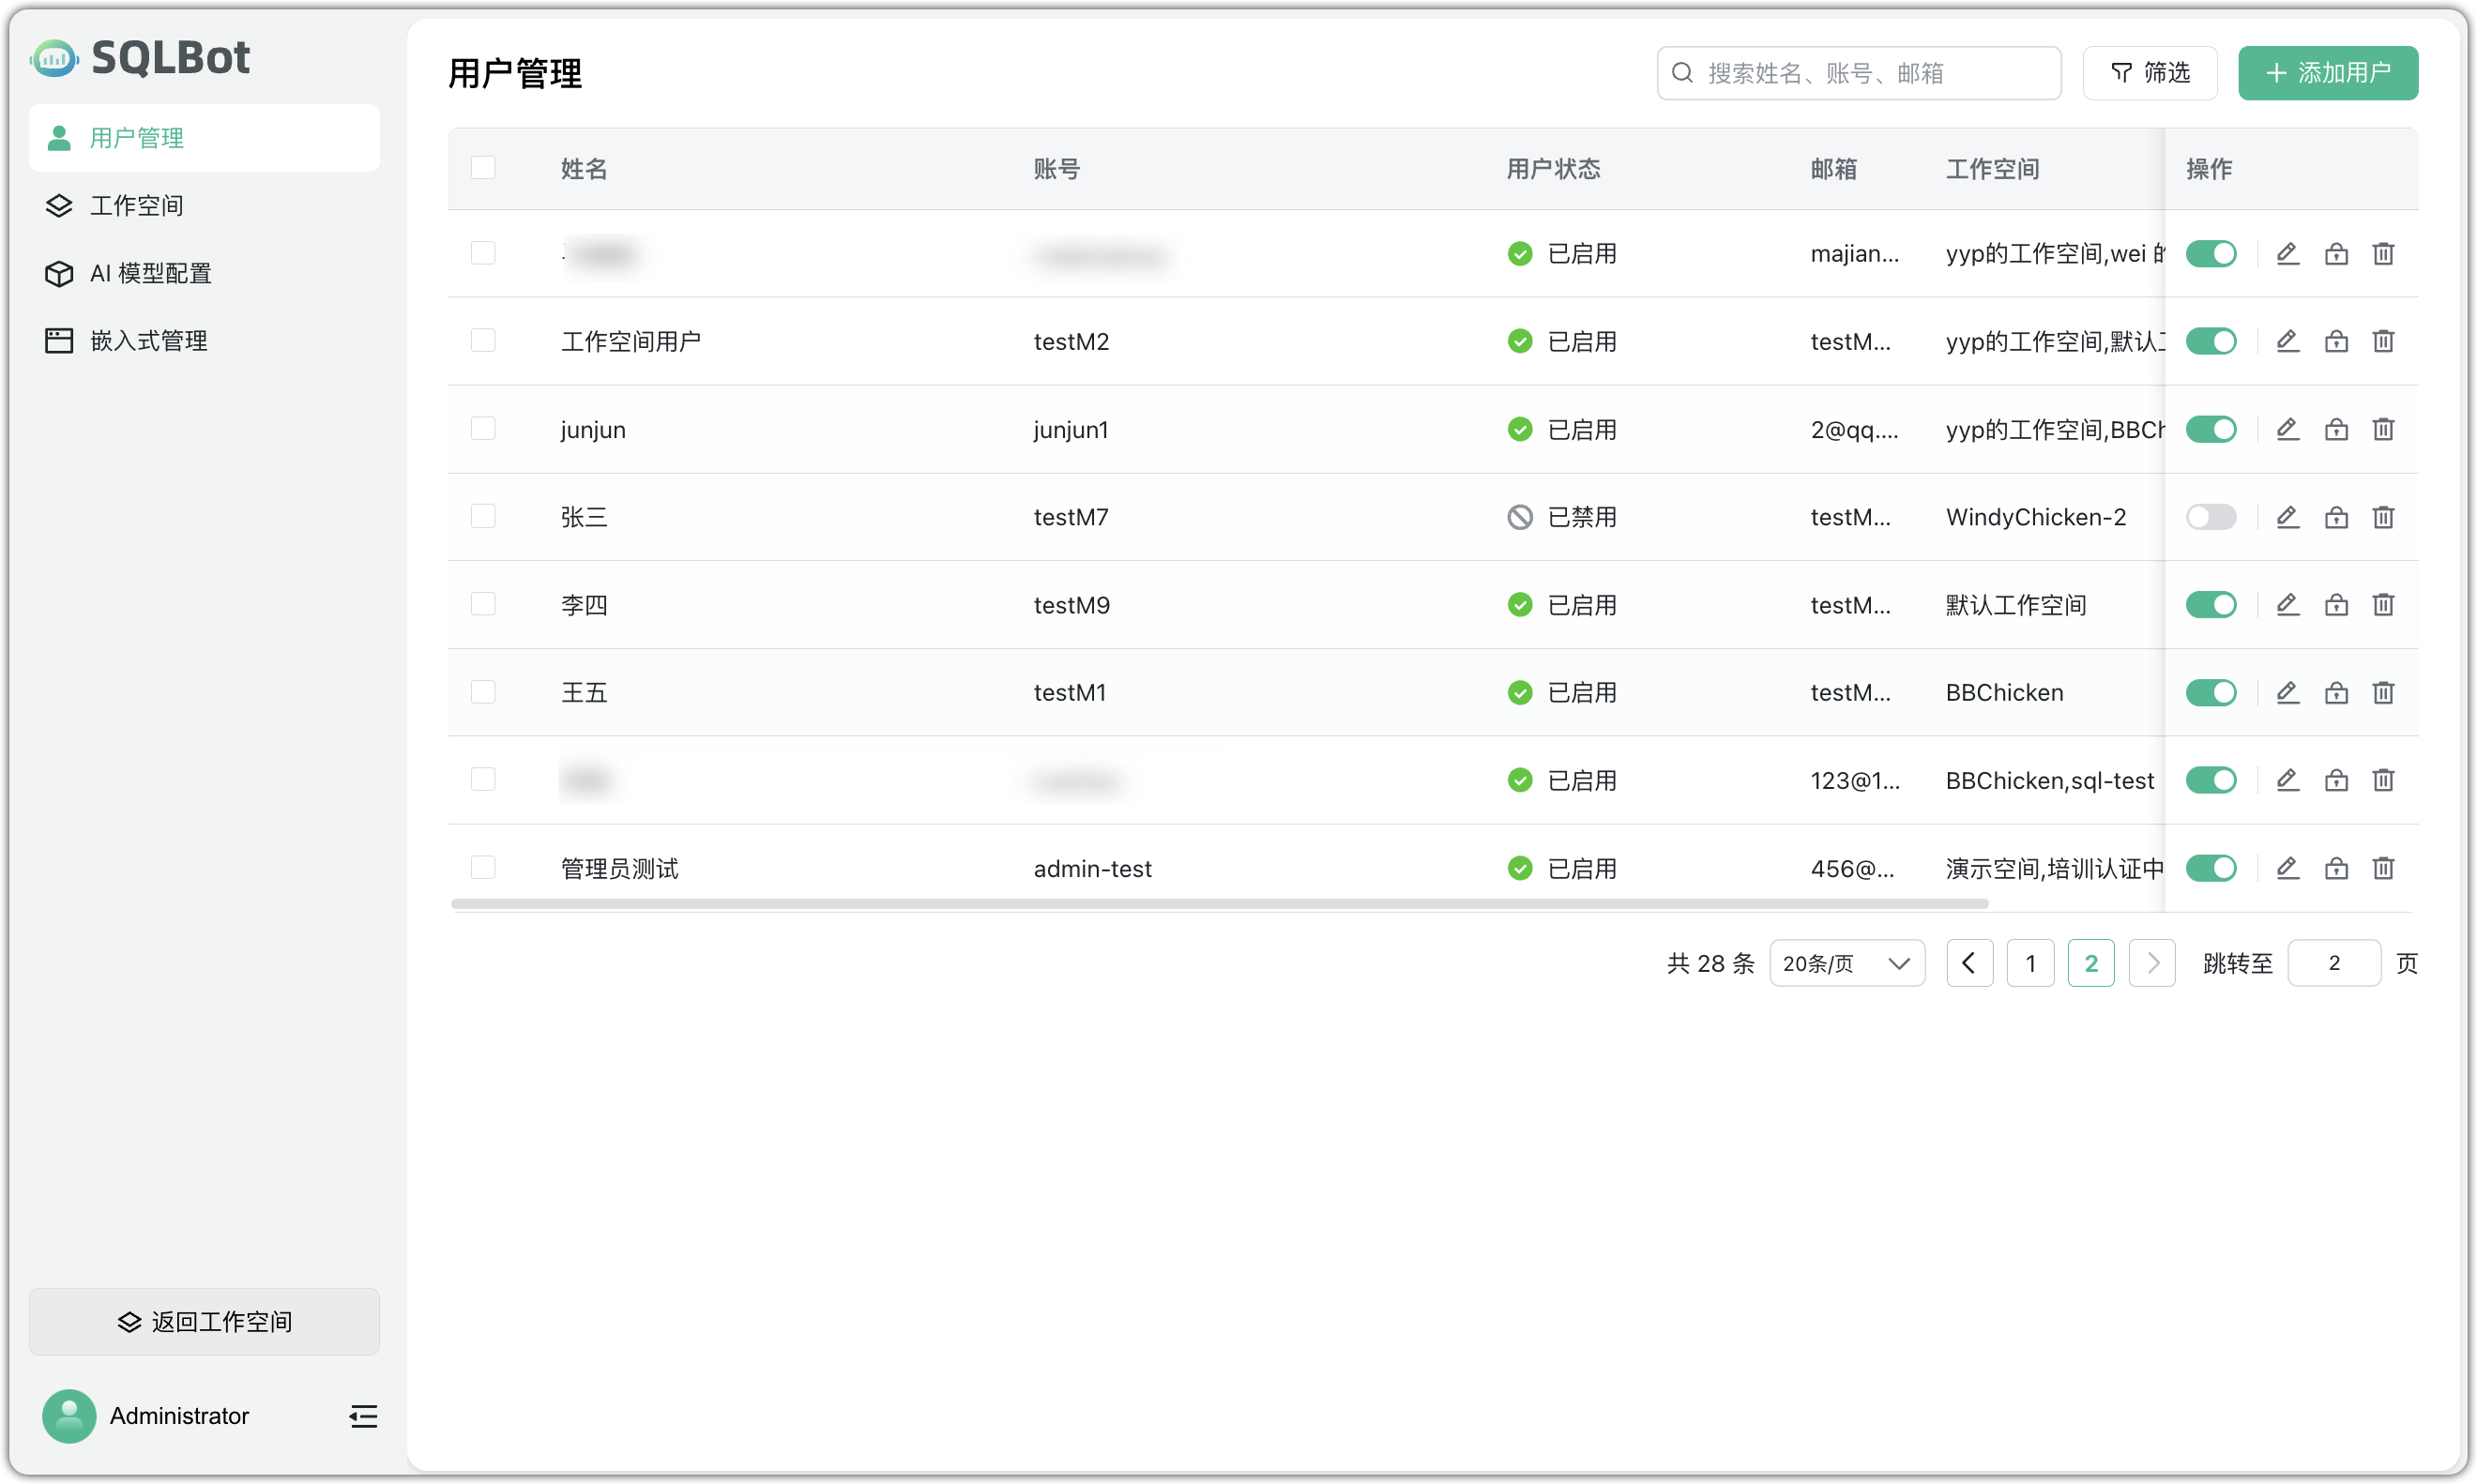Image resolution: width=2477 pixels, height=1484 pixels.
Task: Click the next page chevron
Action: click(x=2152, y=962)
